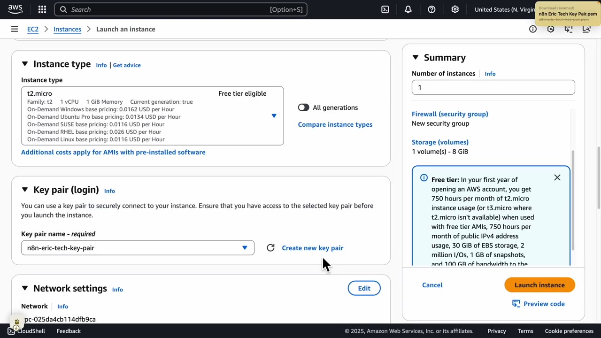Screen dimensions: 601x338
Task: Click Storage (volumes) summary link
Action: (440, 142)
